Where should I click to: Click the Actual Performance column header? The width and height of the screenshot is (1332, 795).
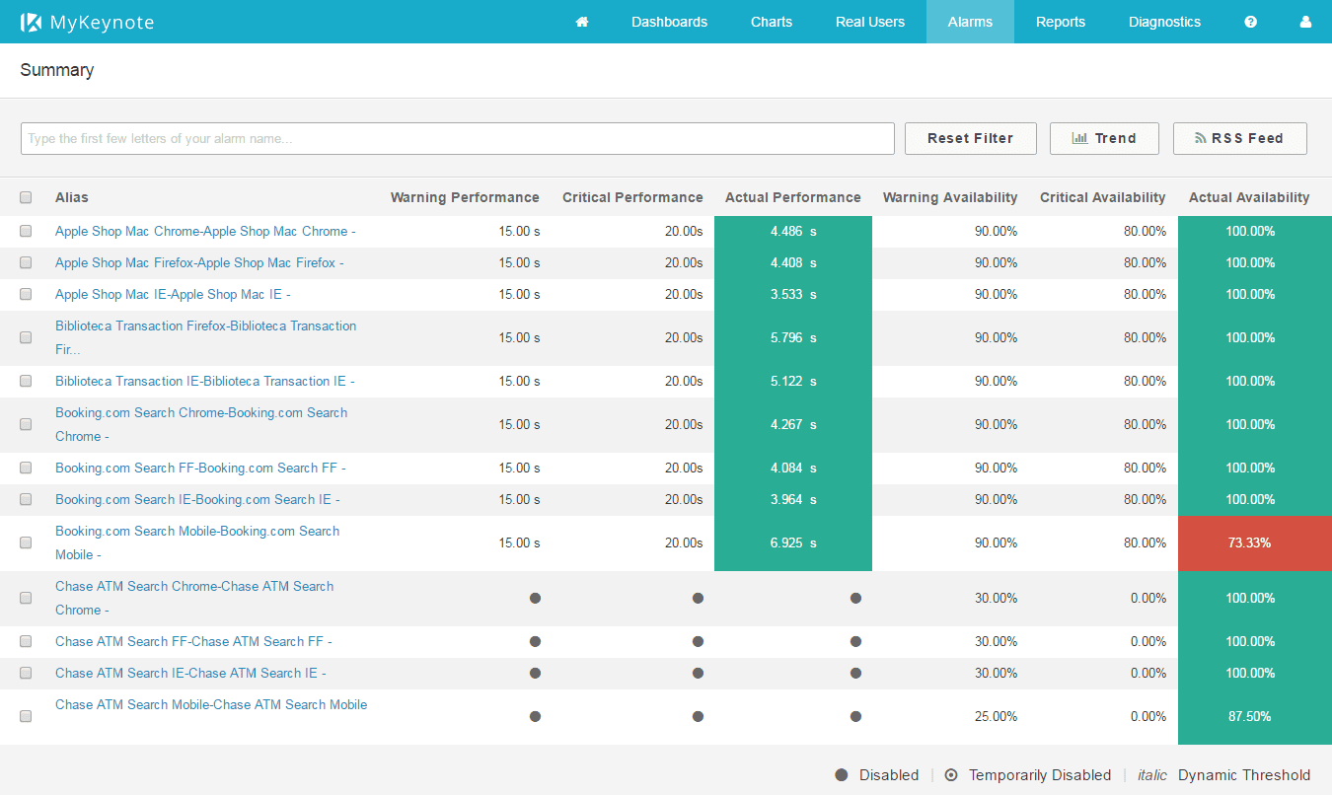tap(793, 197)
